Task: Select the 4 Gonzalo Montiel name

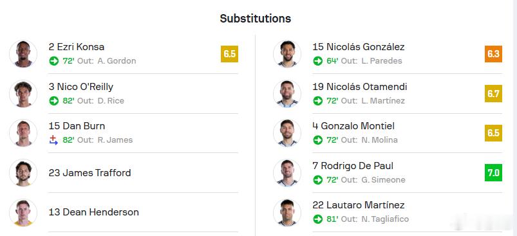Action: (353, 126)
